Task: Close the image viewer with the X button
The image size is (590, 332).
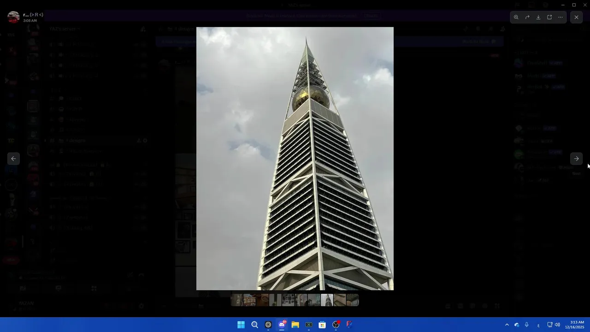Action: pos(576,17)
